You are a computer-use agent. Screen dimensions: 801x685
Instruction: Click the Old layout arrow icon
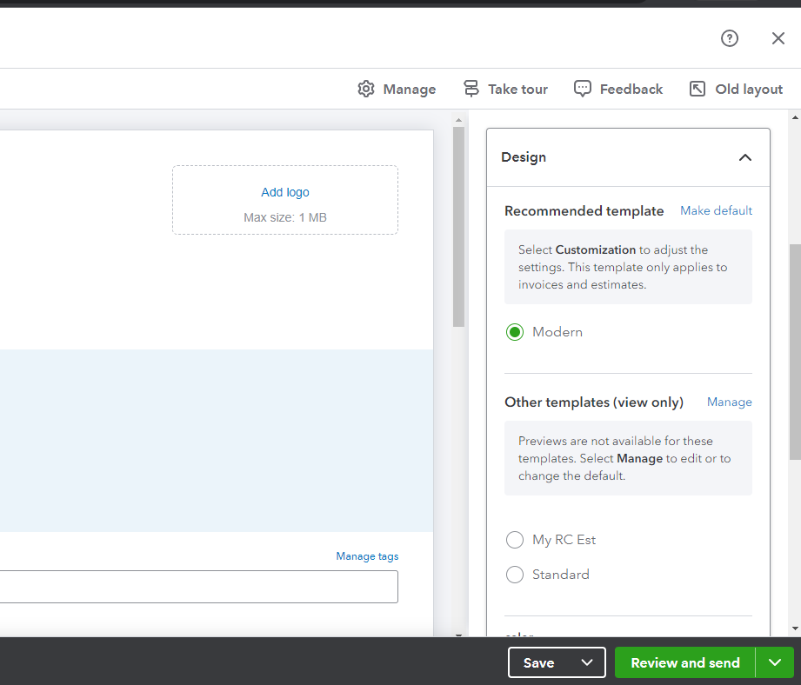coord(698,89)
